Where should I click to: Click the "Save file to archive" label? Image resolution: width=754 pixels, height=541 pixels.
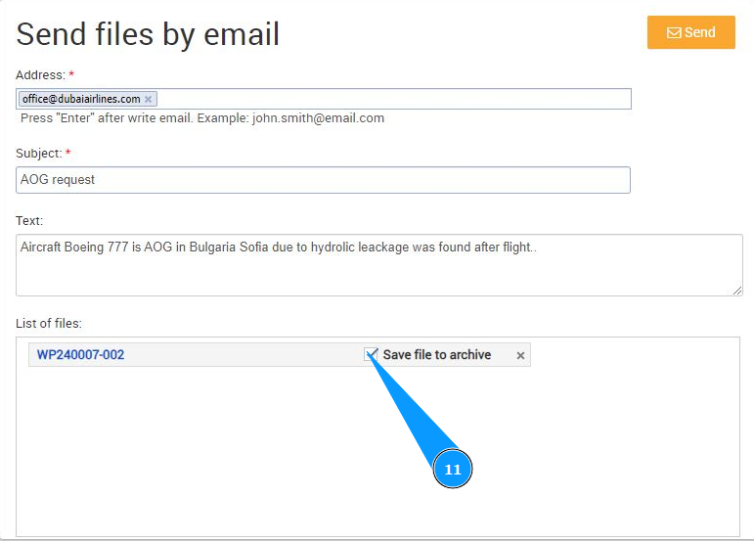[x=436, y=355]
